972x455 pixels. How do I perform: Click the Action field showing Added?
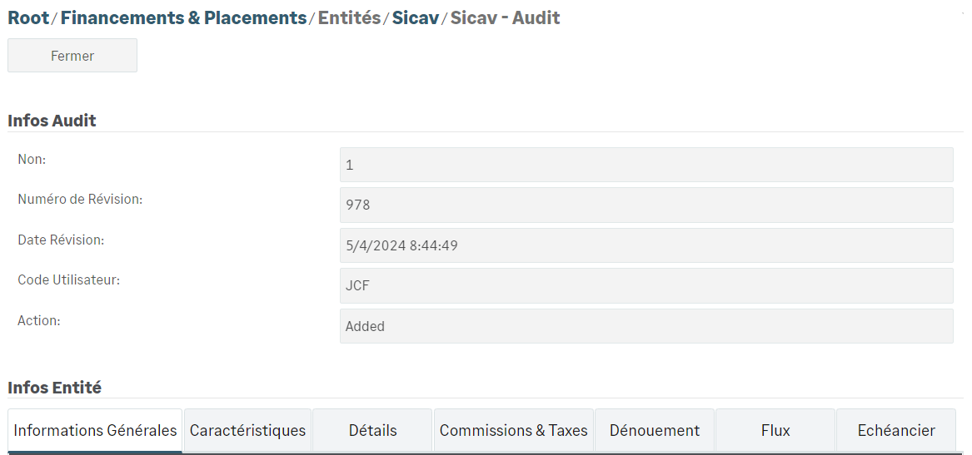pos(646,326)
